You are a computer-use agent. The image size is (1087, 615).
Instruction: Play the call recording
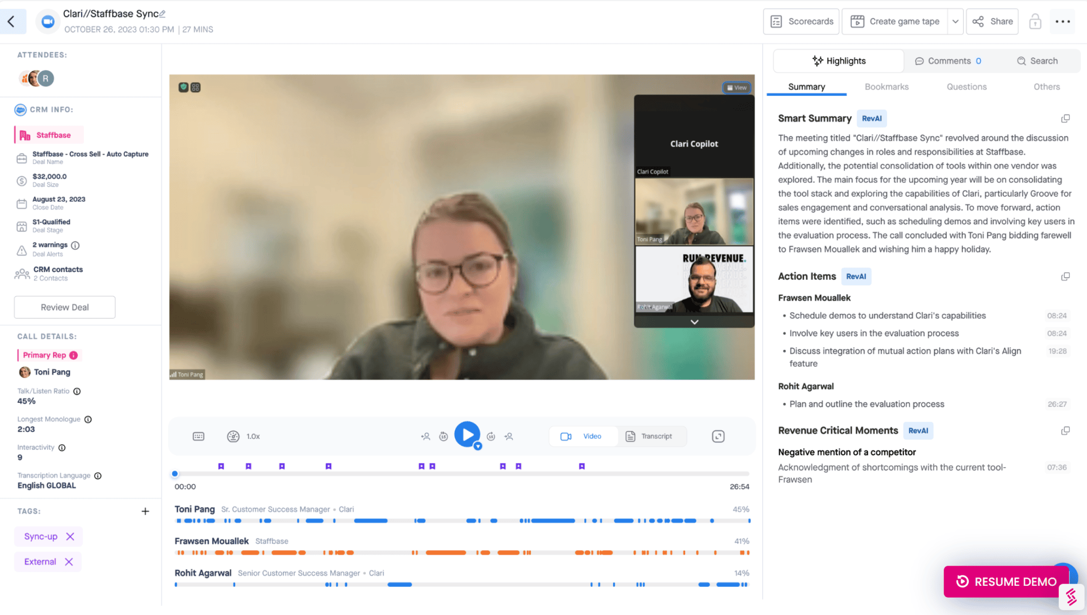click(x=467, y=435)
